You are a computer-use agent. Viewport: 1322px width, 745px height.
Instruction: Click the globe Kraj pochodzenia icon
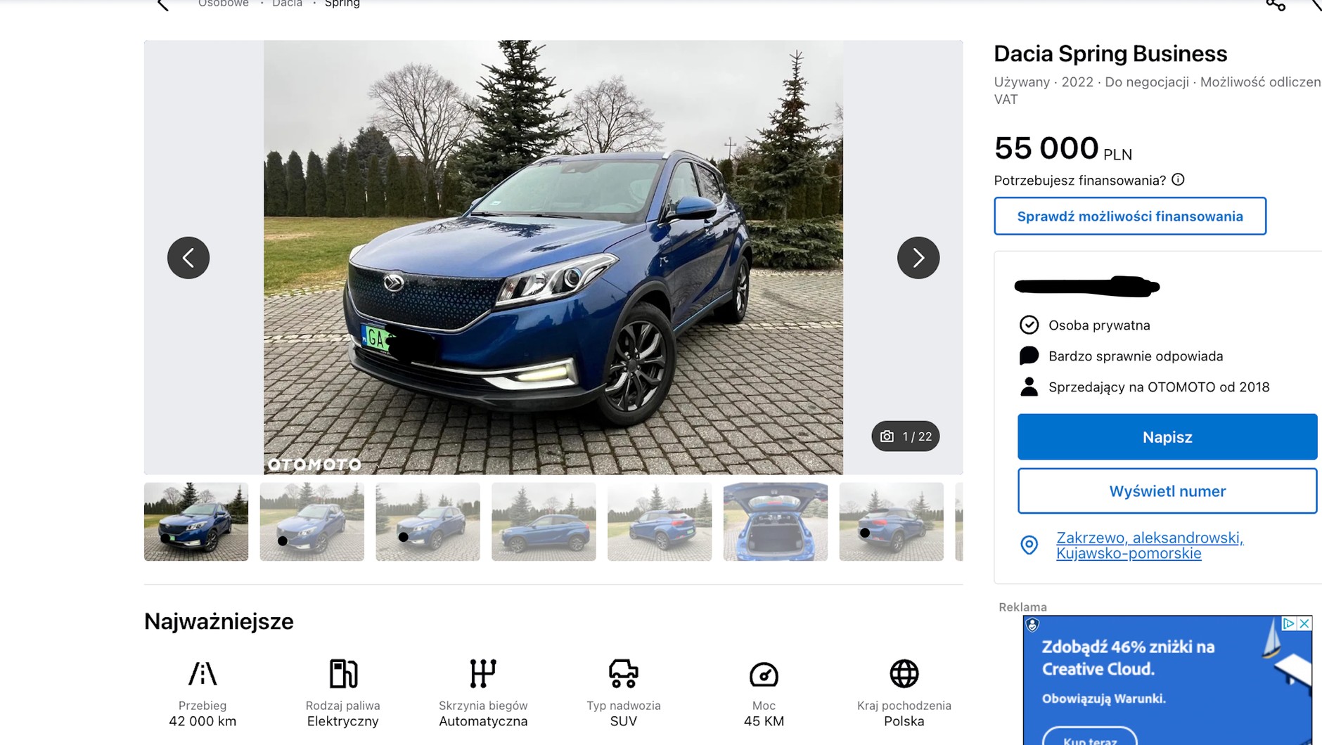(x=904, y=673)
